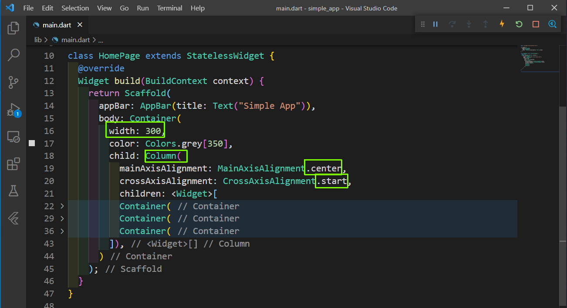
Task: Open the Selection menu
Action: click(75, 8)
